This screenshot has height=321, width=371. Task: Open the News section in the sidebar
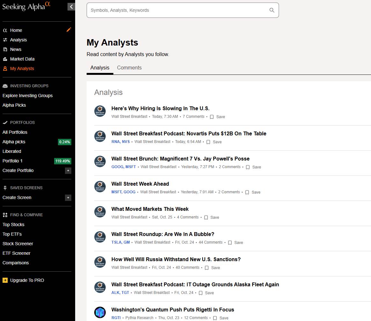pyautogui.click(x=16, y=49)
